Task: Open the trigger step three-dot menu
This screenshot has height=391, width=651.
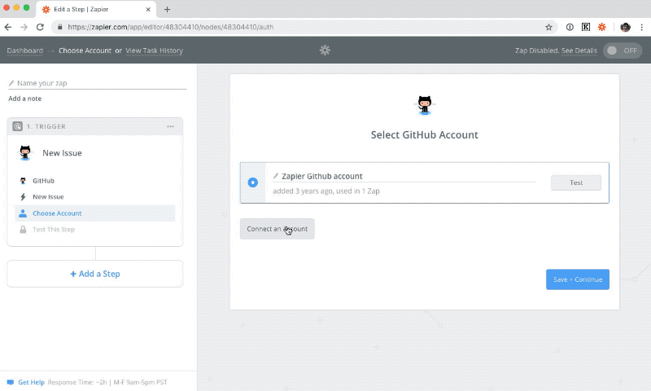Action: [x=171, y=126]
